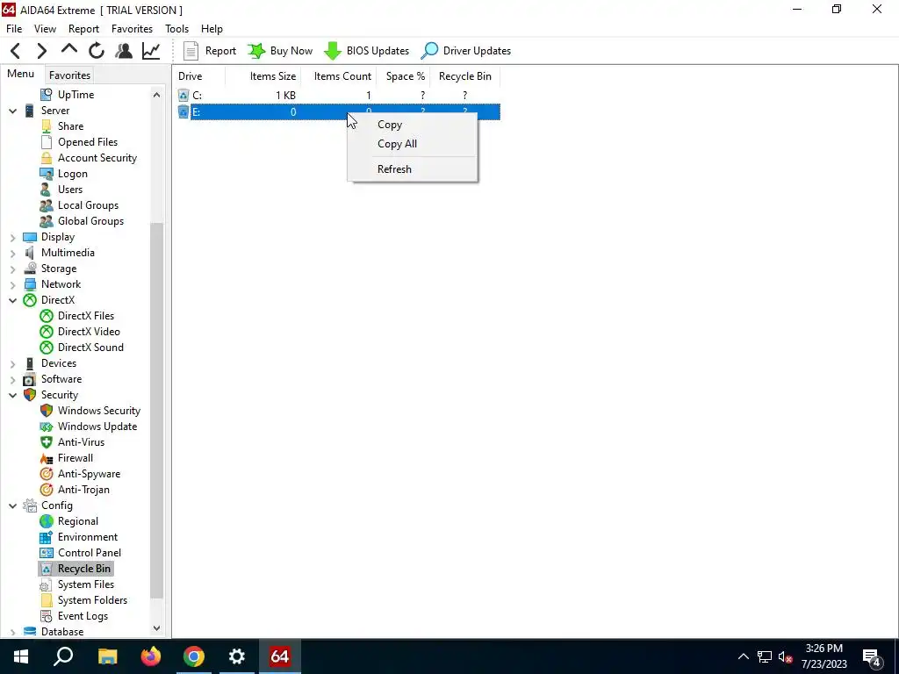Go up one level with Up arrow

(68, 50)
